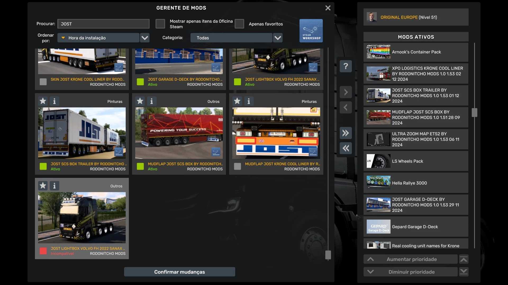Favorite the MUDFLAP JOST KRONE COOL LINER star
Image resolution: width=508 pixels, height=285 pixels.
(237, 101)
